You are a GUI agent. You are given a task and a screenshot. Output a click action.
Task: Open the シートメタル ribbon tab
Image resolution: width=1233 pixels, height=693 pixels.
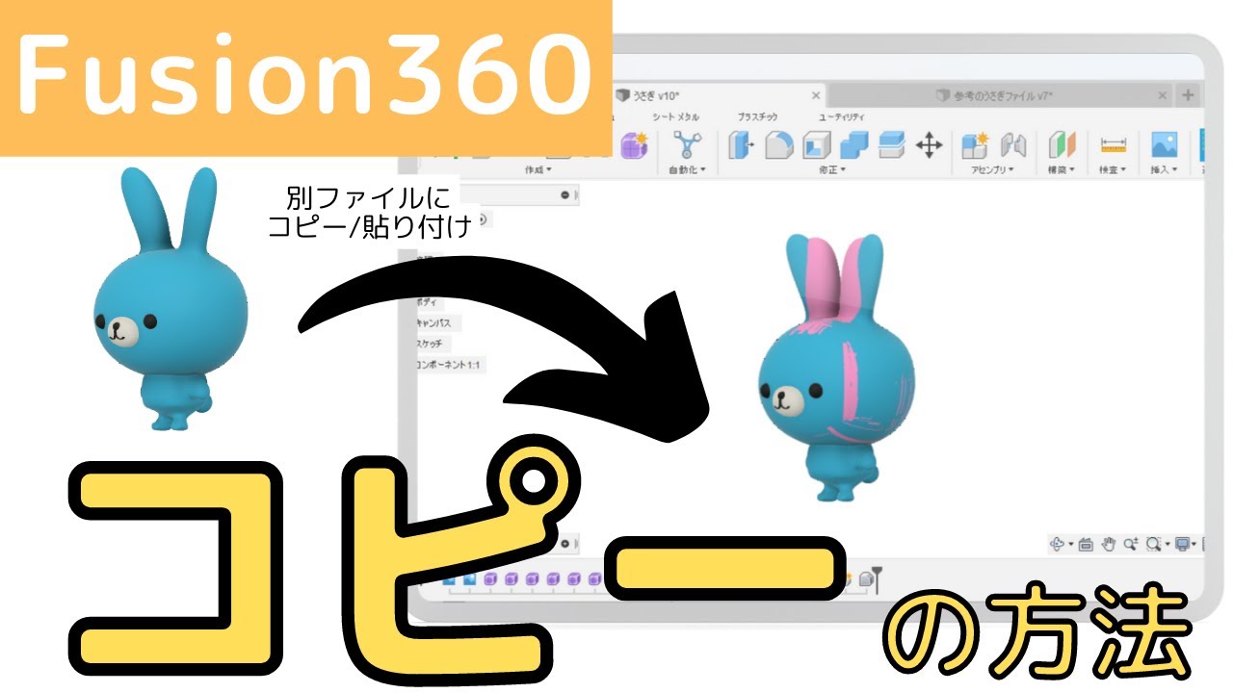pyautogui.click(x=675, y=116)
